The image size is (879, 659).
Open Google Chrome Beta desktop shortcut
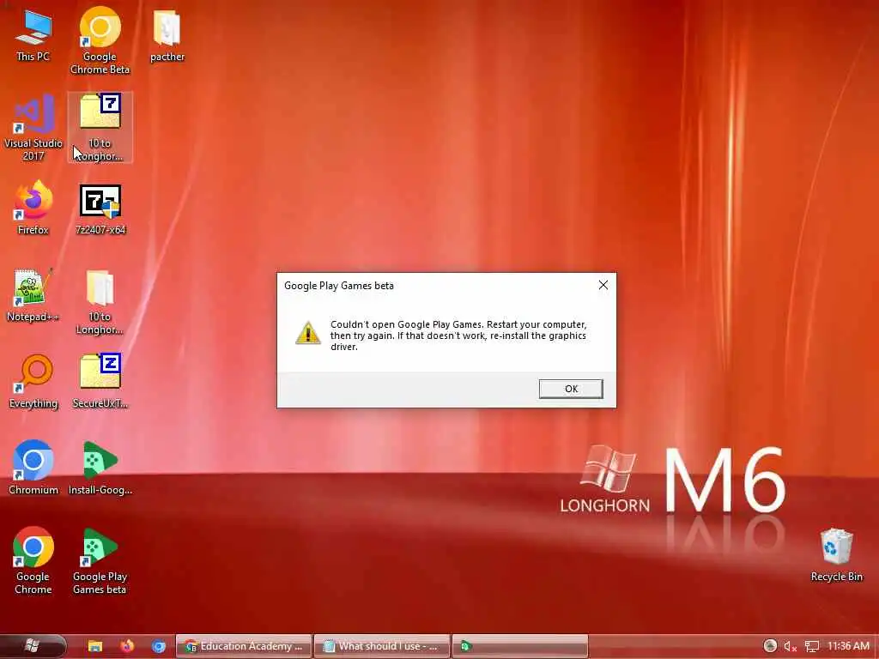(100, 40)
